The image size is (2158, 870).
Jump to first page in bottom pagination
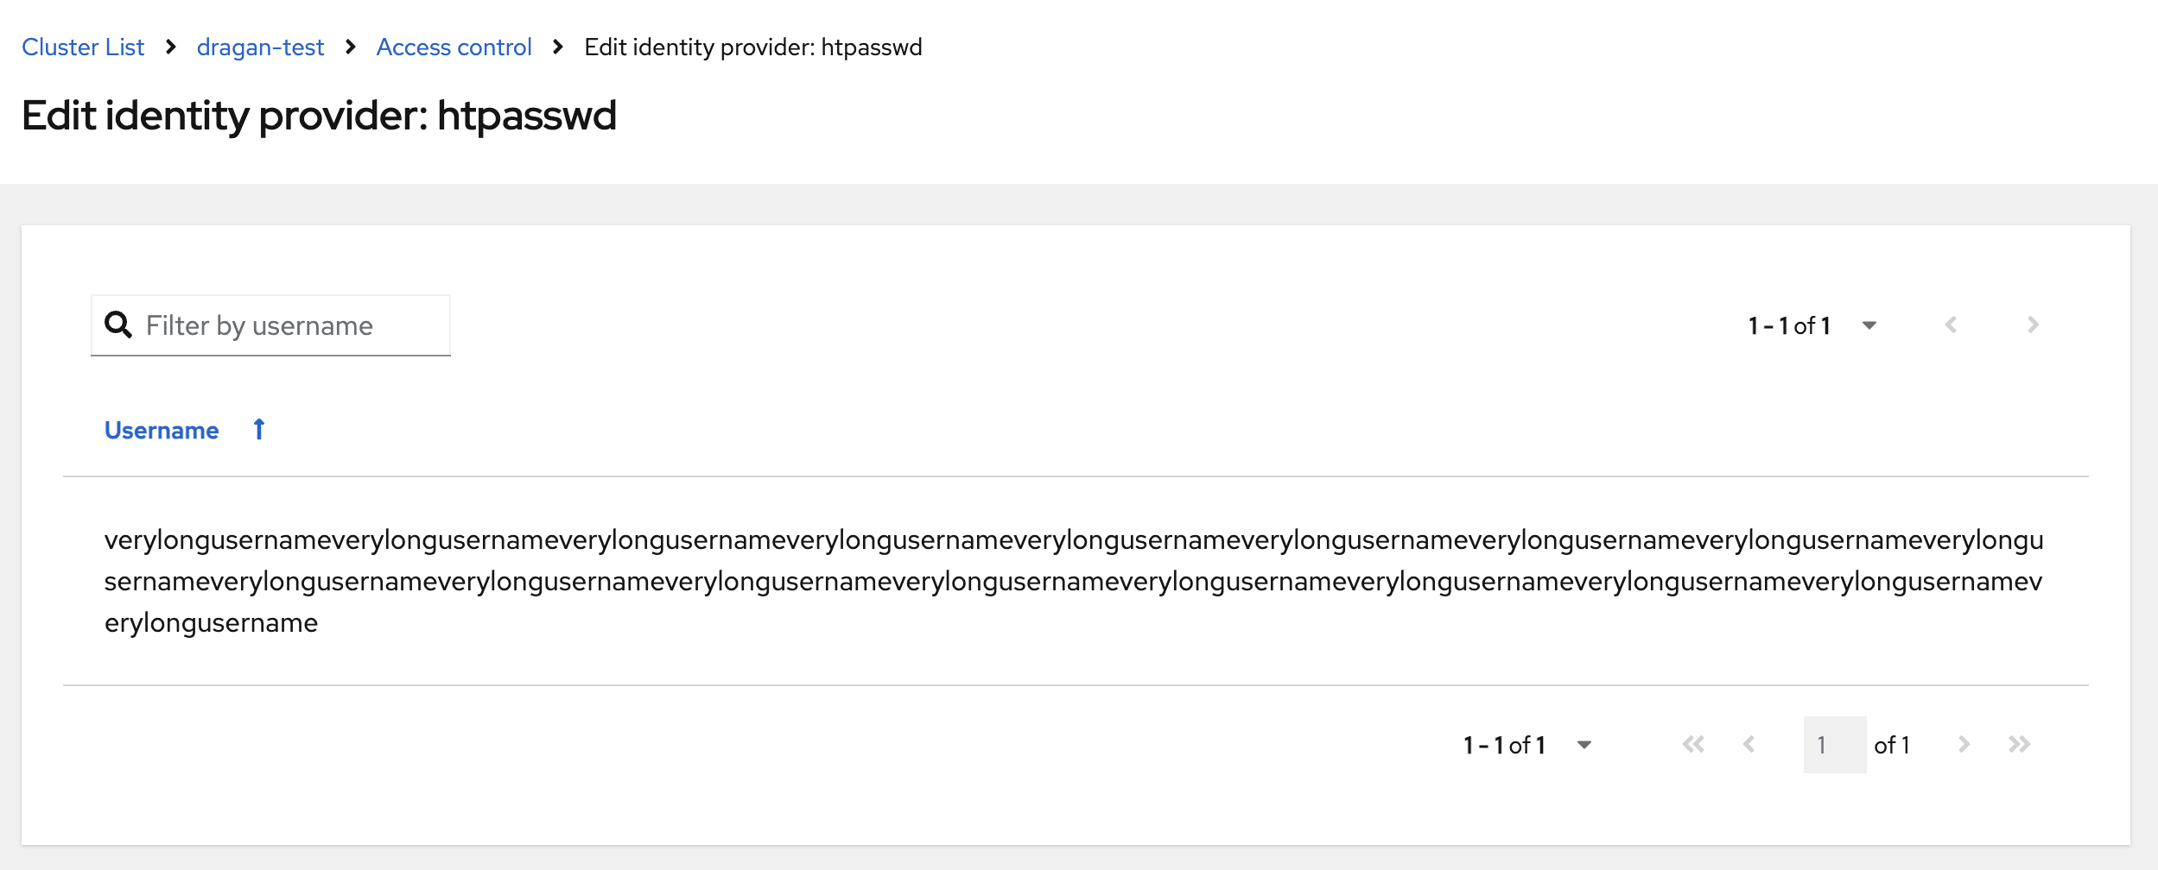1693,745
